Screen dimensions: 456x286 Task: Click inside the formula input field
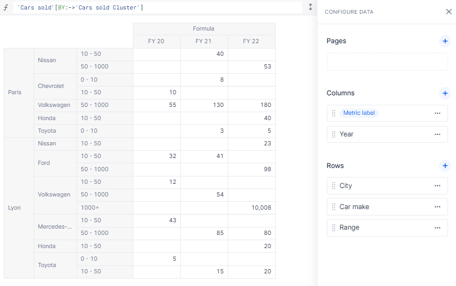point(157,7)
